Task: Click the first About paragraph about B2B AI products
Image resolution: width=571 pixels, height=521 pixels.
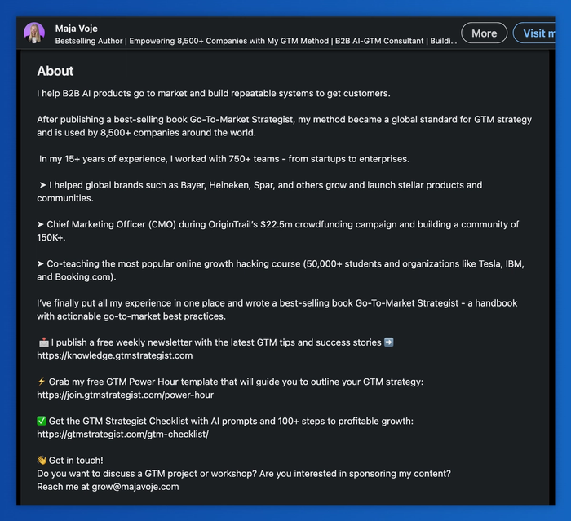Action: point(214,94)
